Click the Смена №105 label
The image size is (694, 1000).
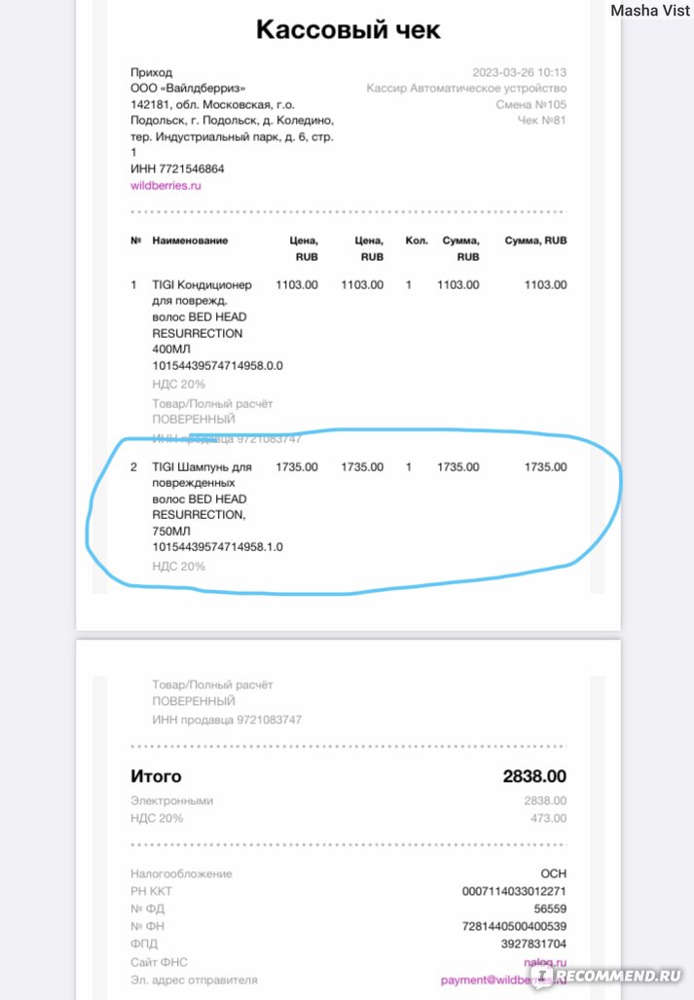point(530,104)
